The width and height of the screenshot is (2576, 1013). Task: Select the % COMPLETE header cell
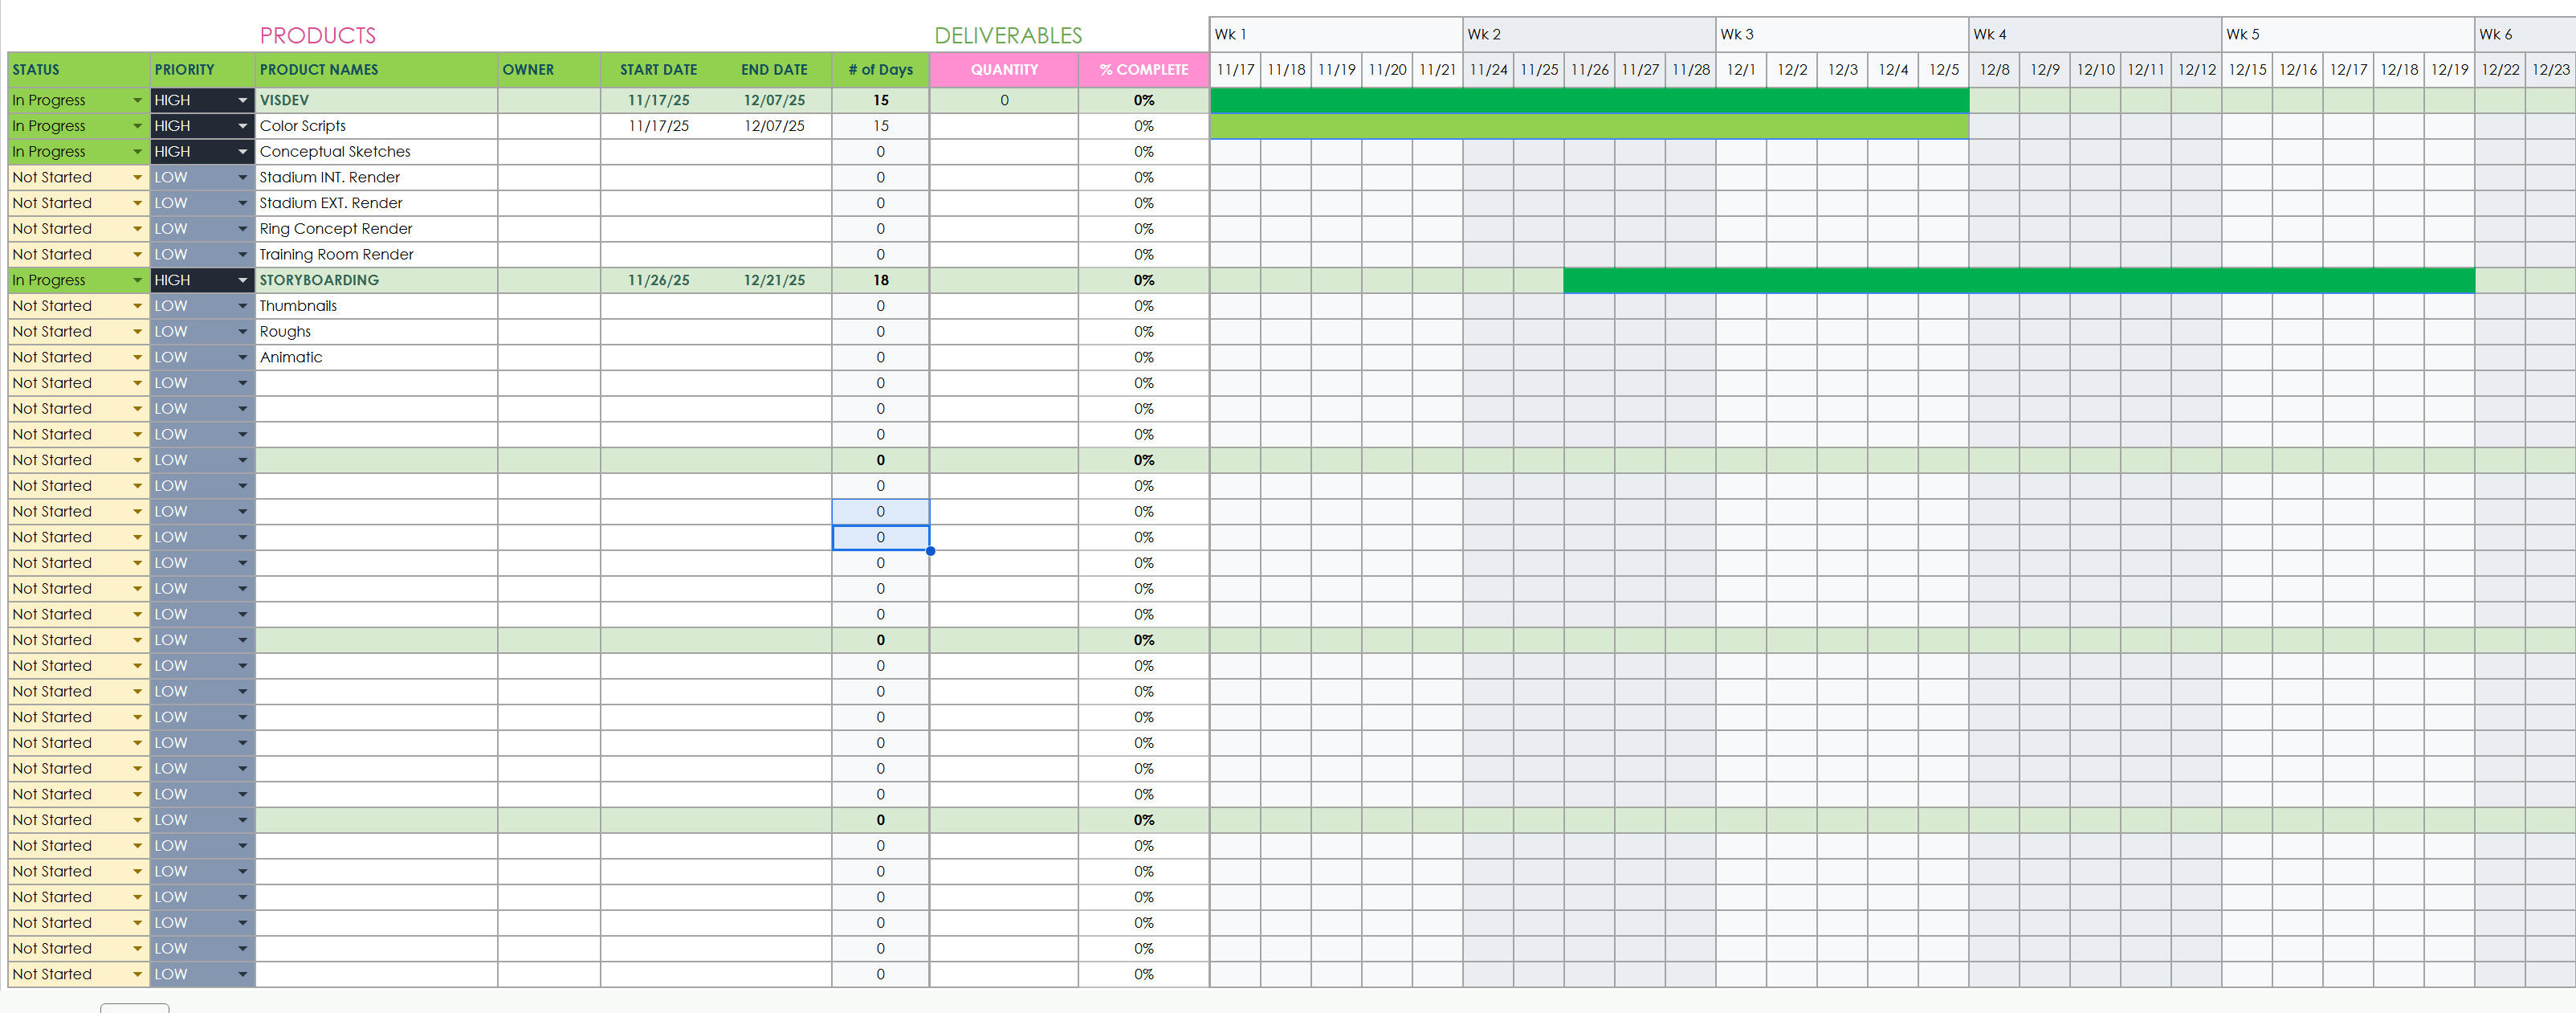click(x=1143, y=70)
